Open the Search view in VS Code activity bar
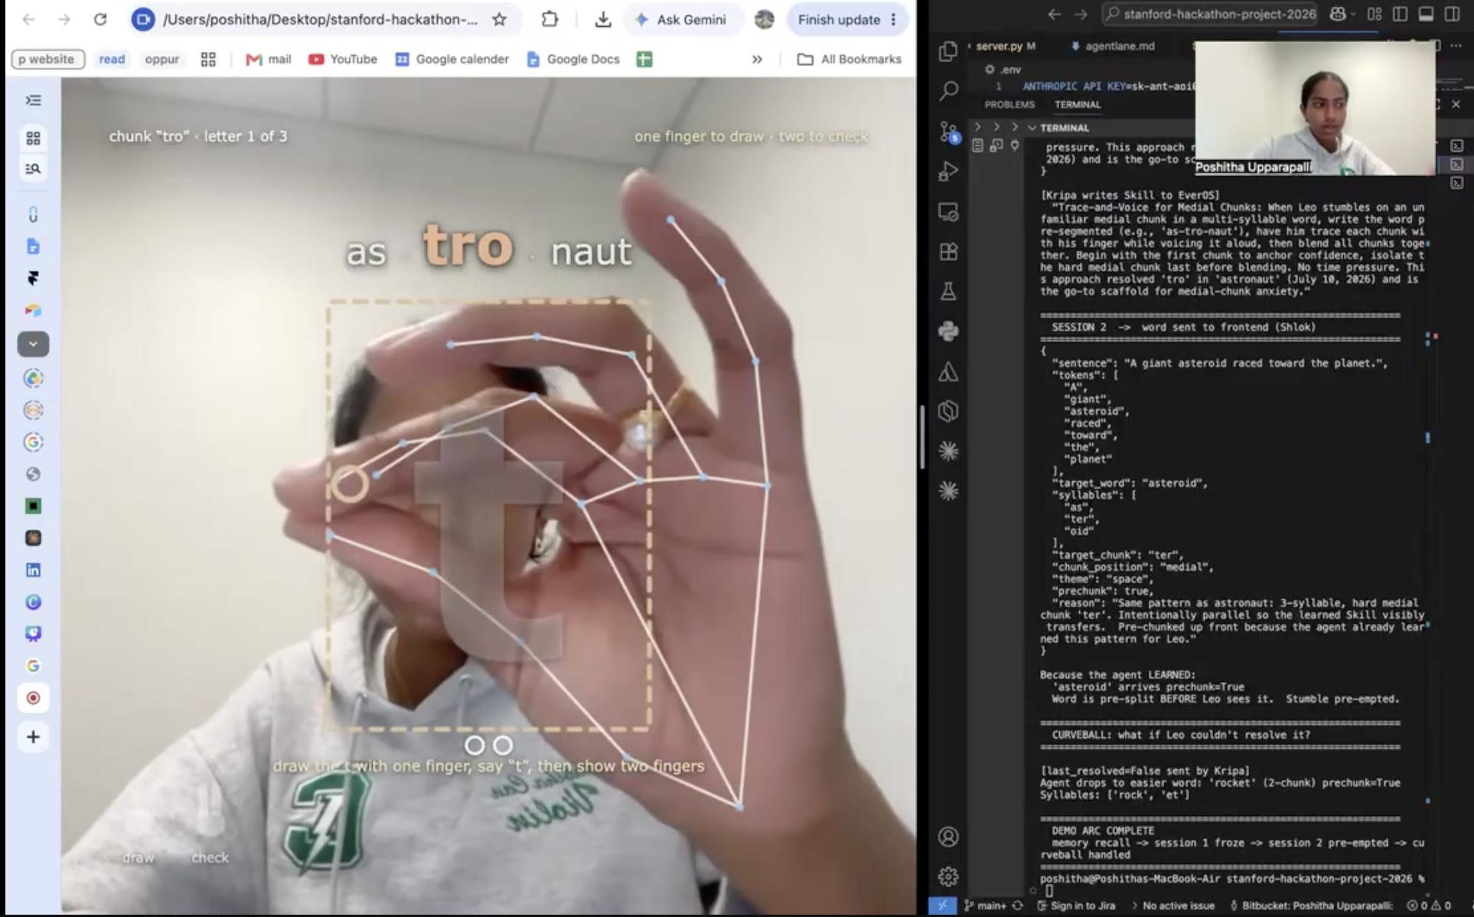Image resolution: width=1474 pixels, height=917 pixels. 948,91
